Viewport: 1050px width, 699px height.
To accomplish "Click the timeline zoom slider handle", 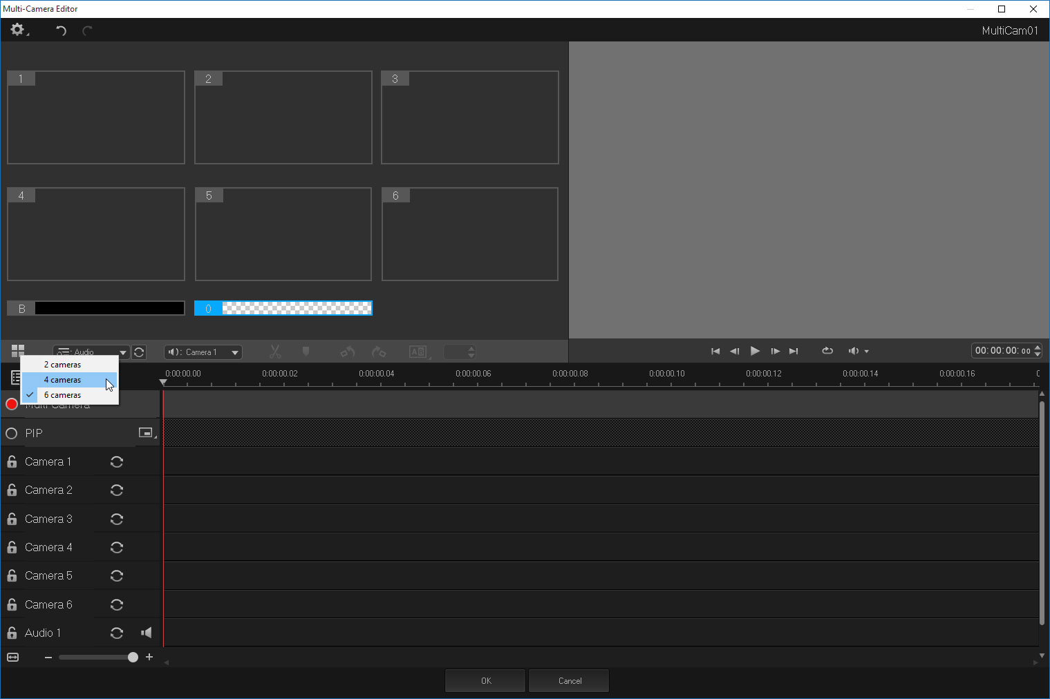I will point(133,658).
